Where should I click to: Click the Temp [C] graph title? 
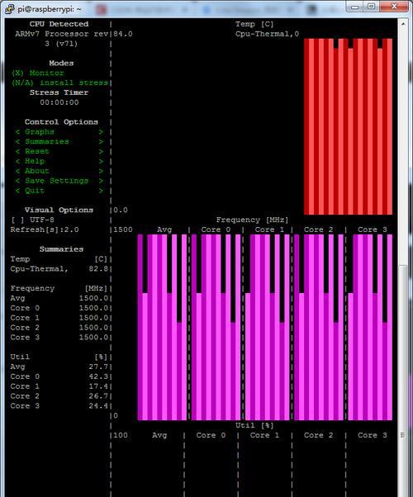[254, 24]
